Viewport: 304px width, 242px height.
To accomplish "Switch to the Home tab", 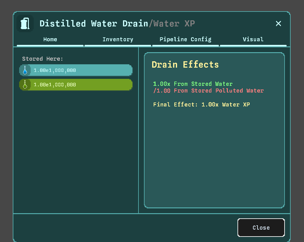I will tap(50, 39).
